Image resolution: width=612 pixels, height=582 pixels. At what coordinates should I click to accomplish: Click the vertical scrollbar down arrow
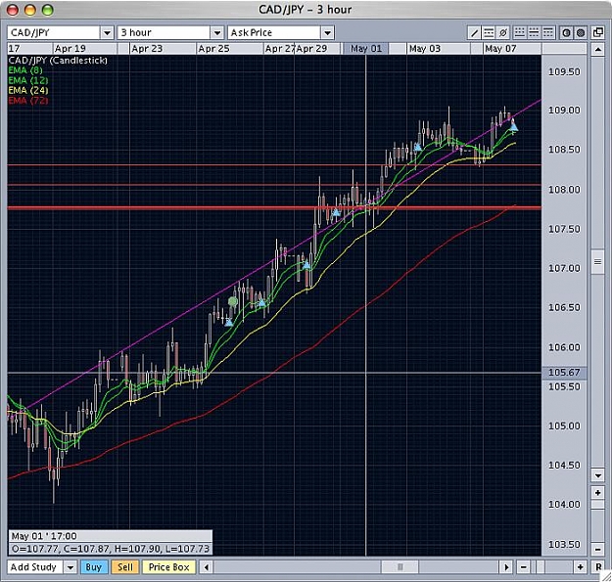pos(597,474)
